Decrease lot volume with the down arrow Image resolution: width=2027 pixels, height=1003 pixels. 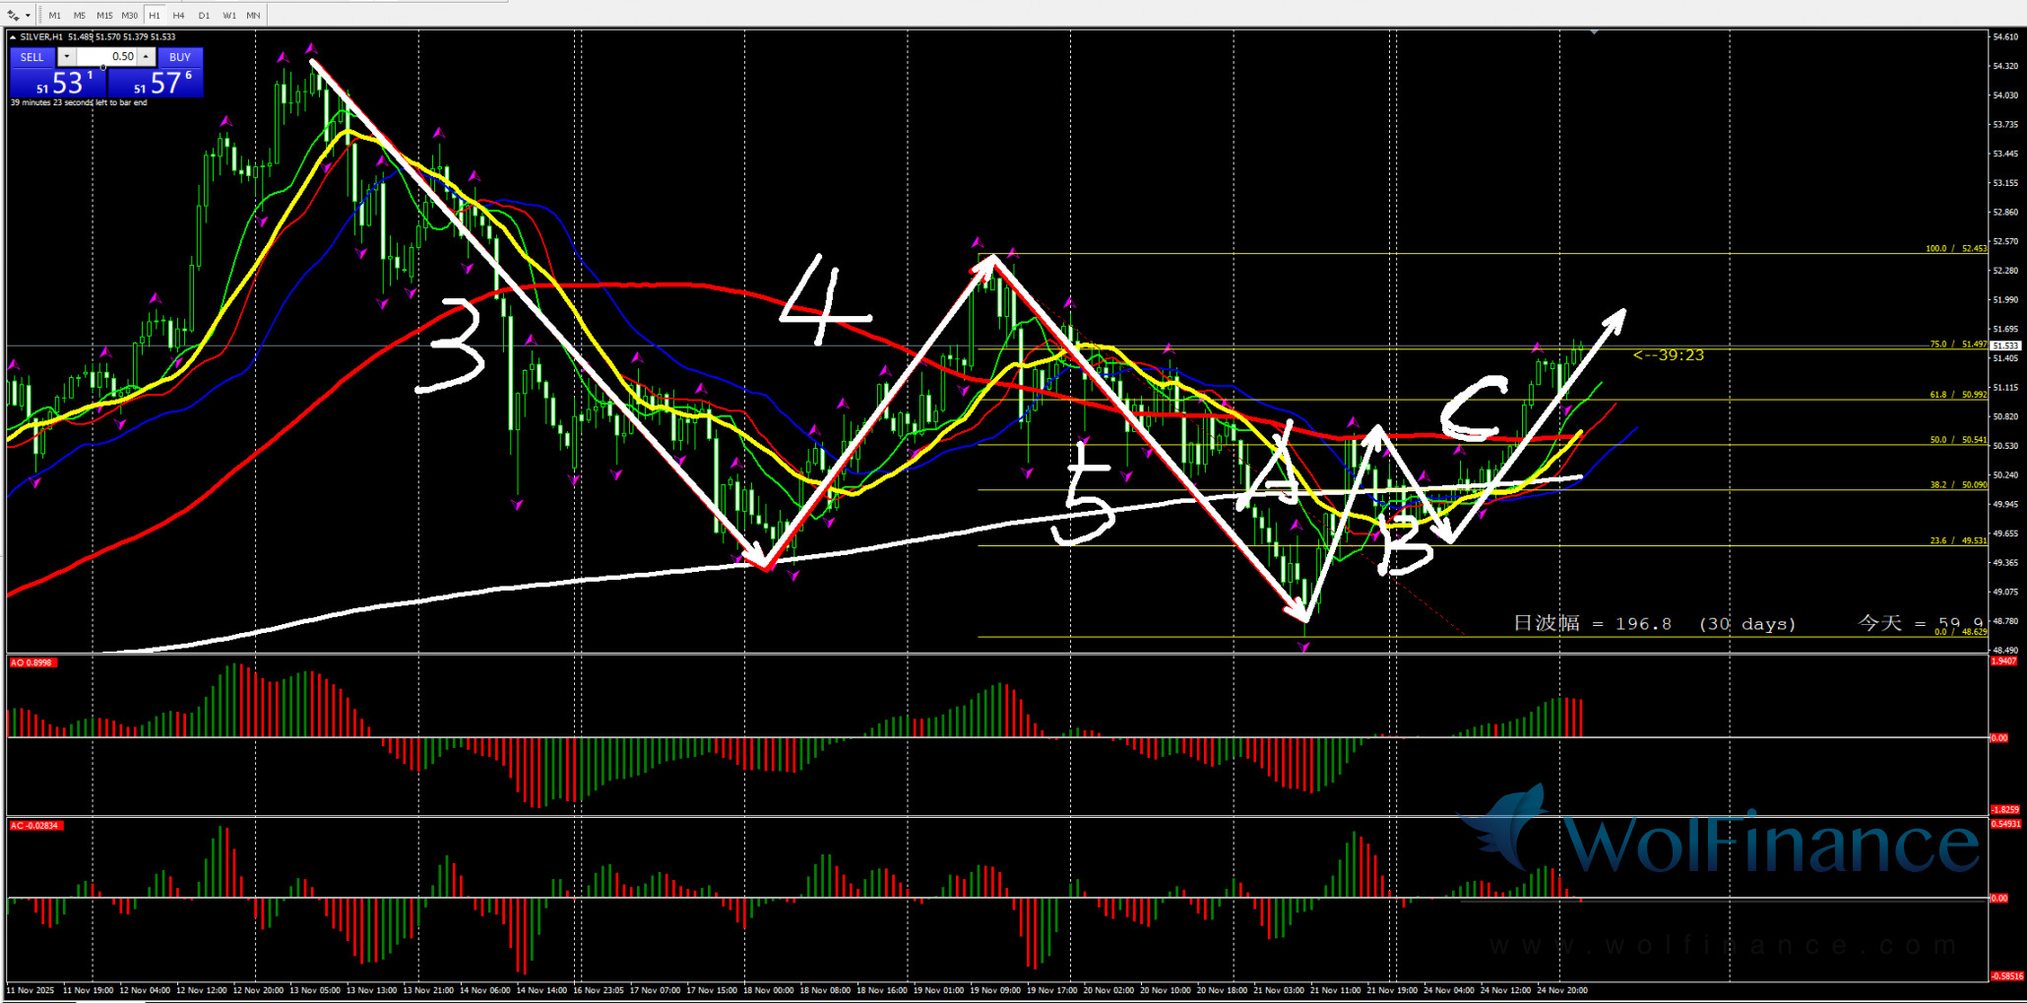67,57
